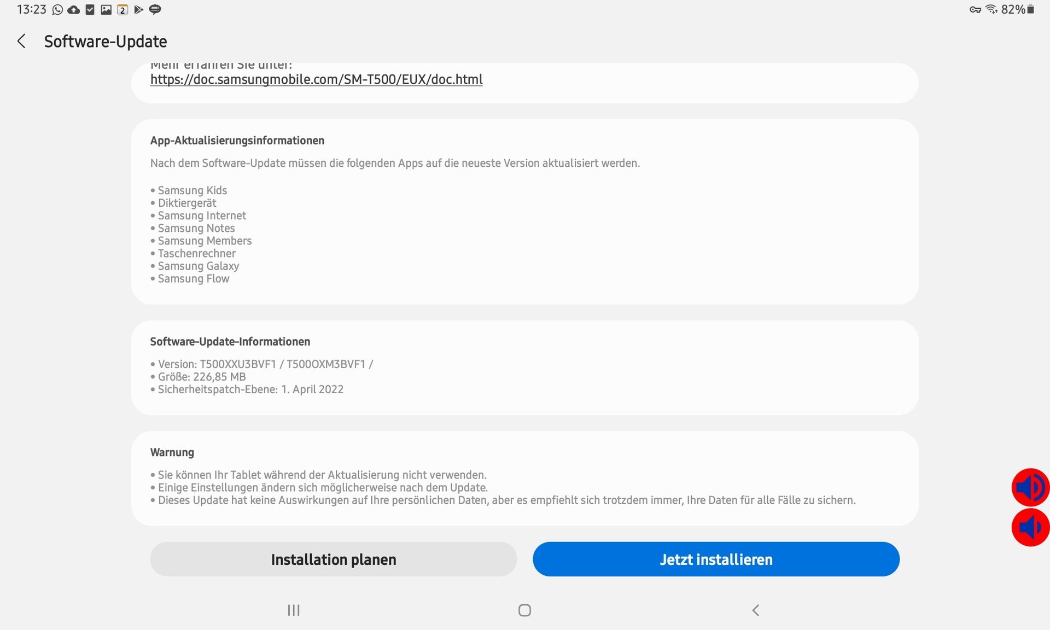Image resolution: width=1050 pixels, height=630 pixels.
Task: Tap the Samsung Kids list entry
Action: (x=189, y=190)
